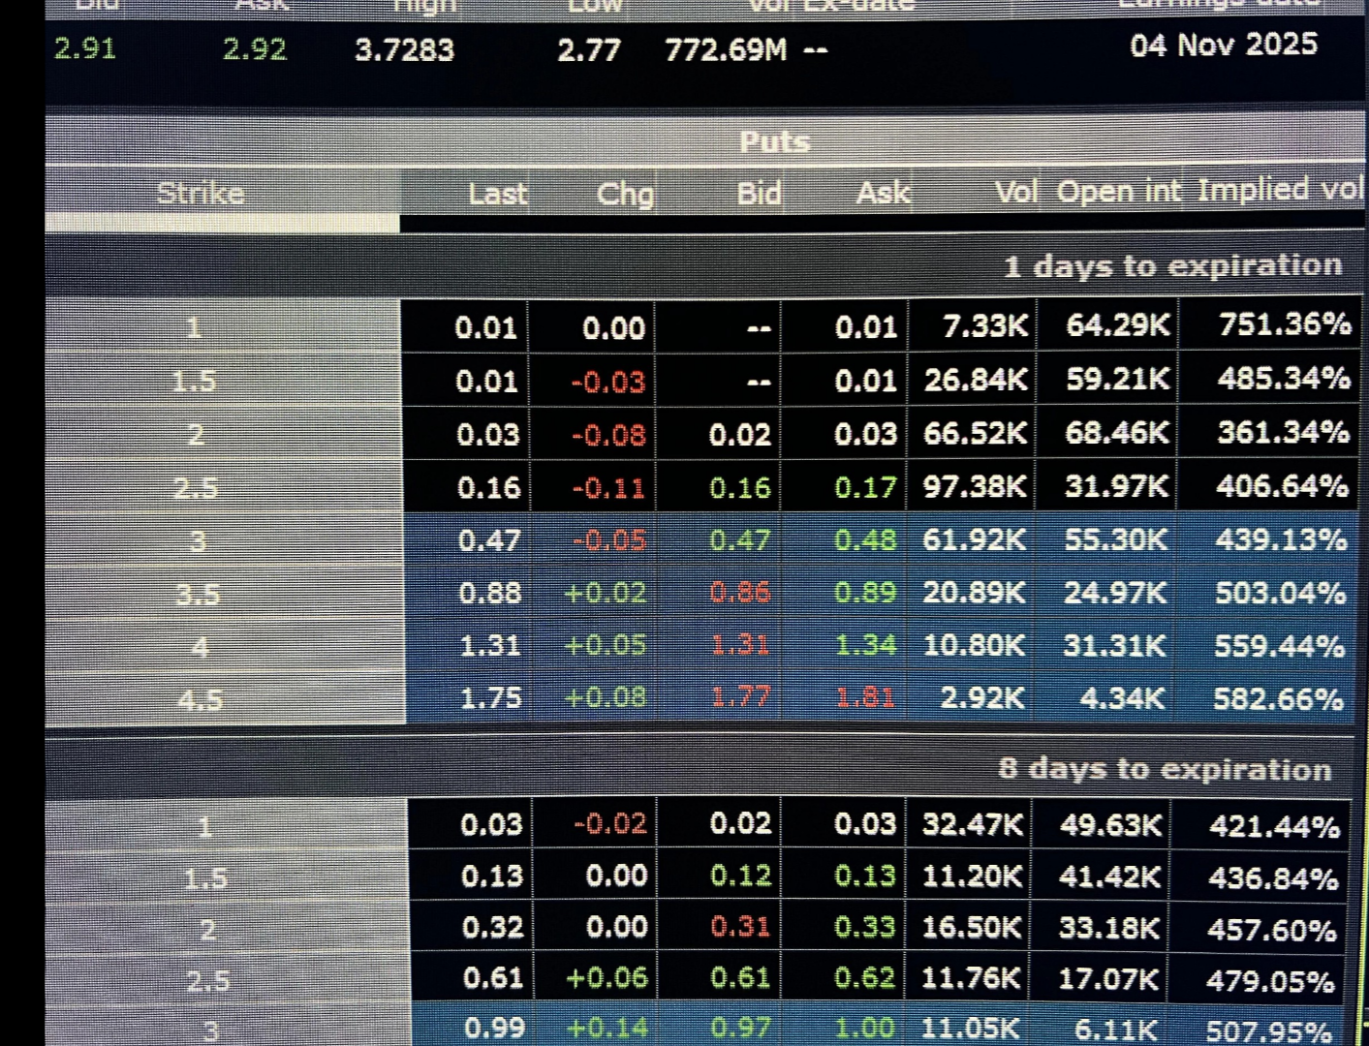This screenshot has width=1369, height=1046.
Task: Select the underlying bid quote 2.91
Action: [85, 48]
